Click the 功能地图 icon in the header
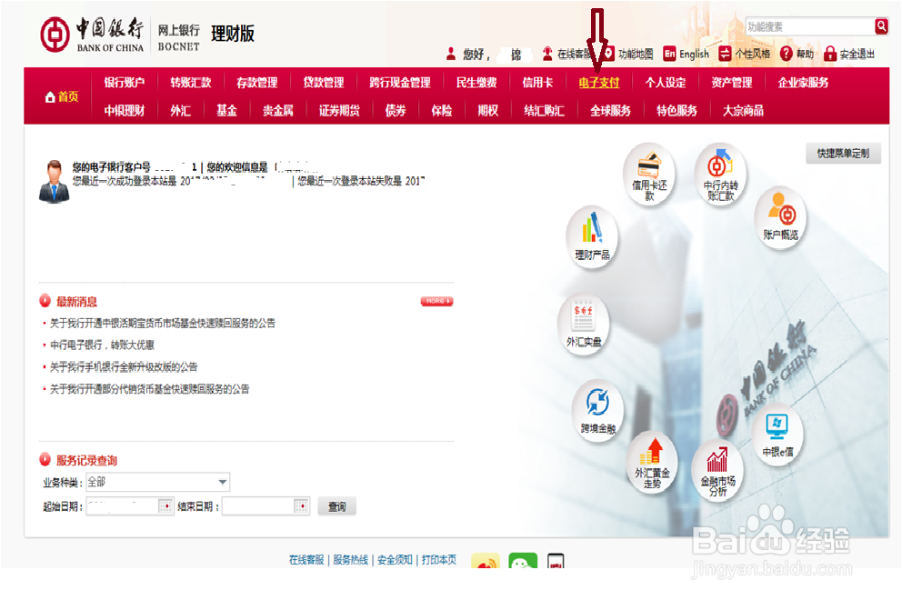The height and width of the screenshot is (600, 902). [608, 54]
